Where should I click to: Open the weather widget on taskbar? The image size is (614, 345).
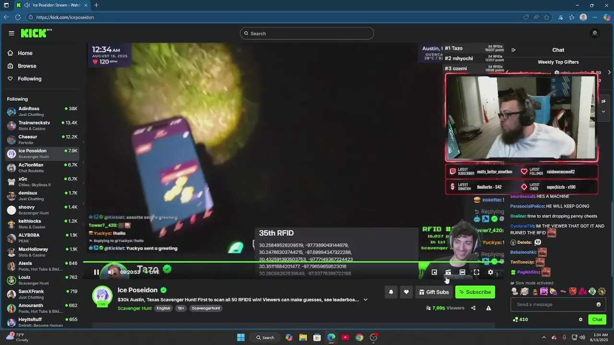point(17,337)
